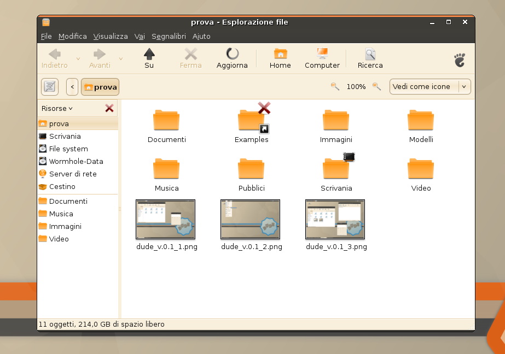Open the Indietro history dropdown arrow

(x=78, y=58)
